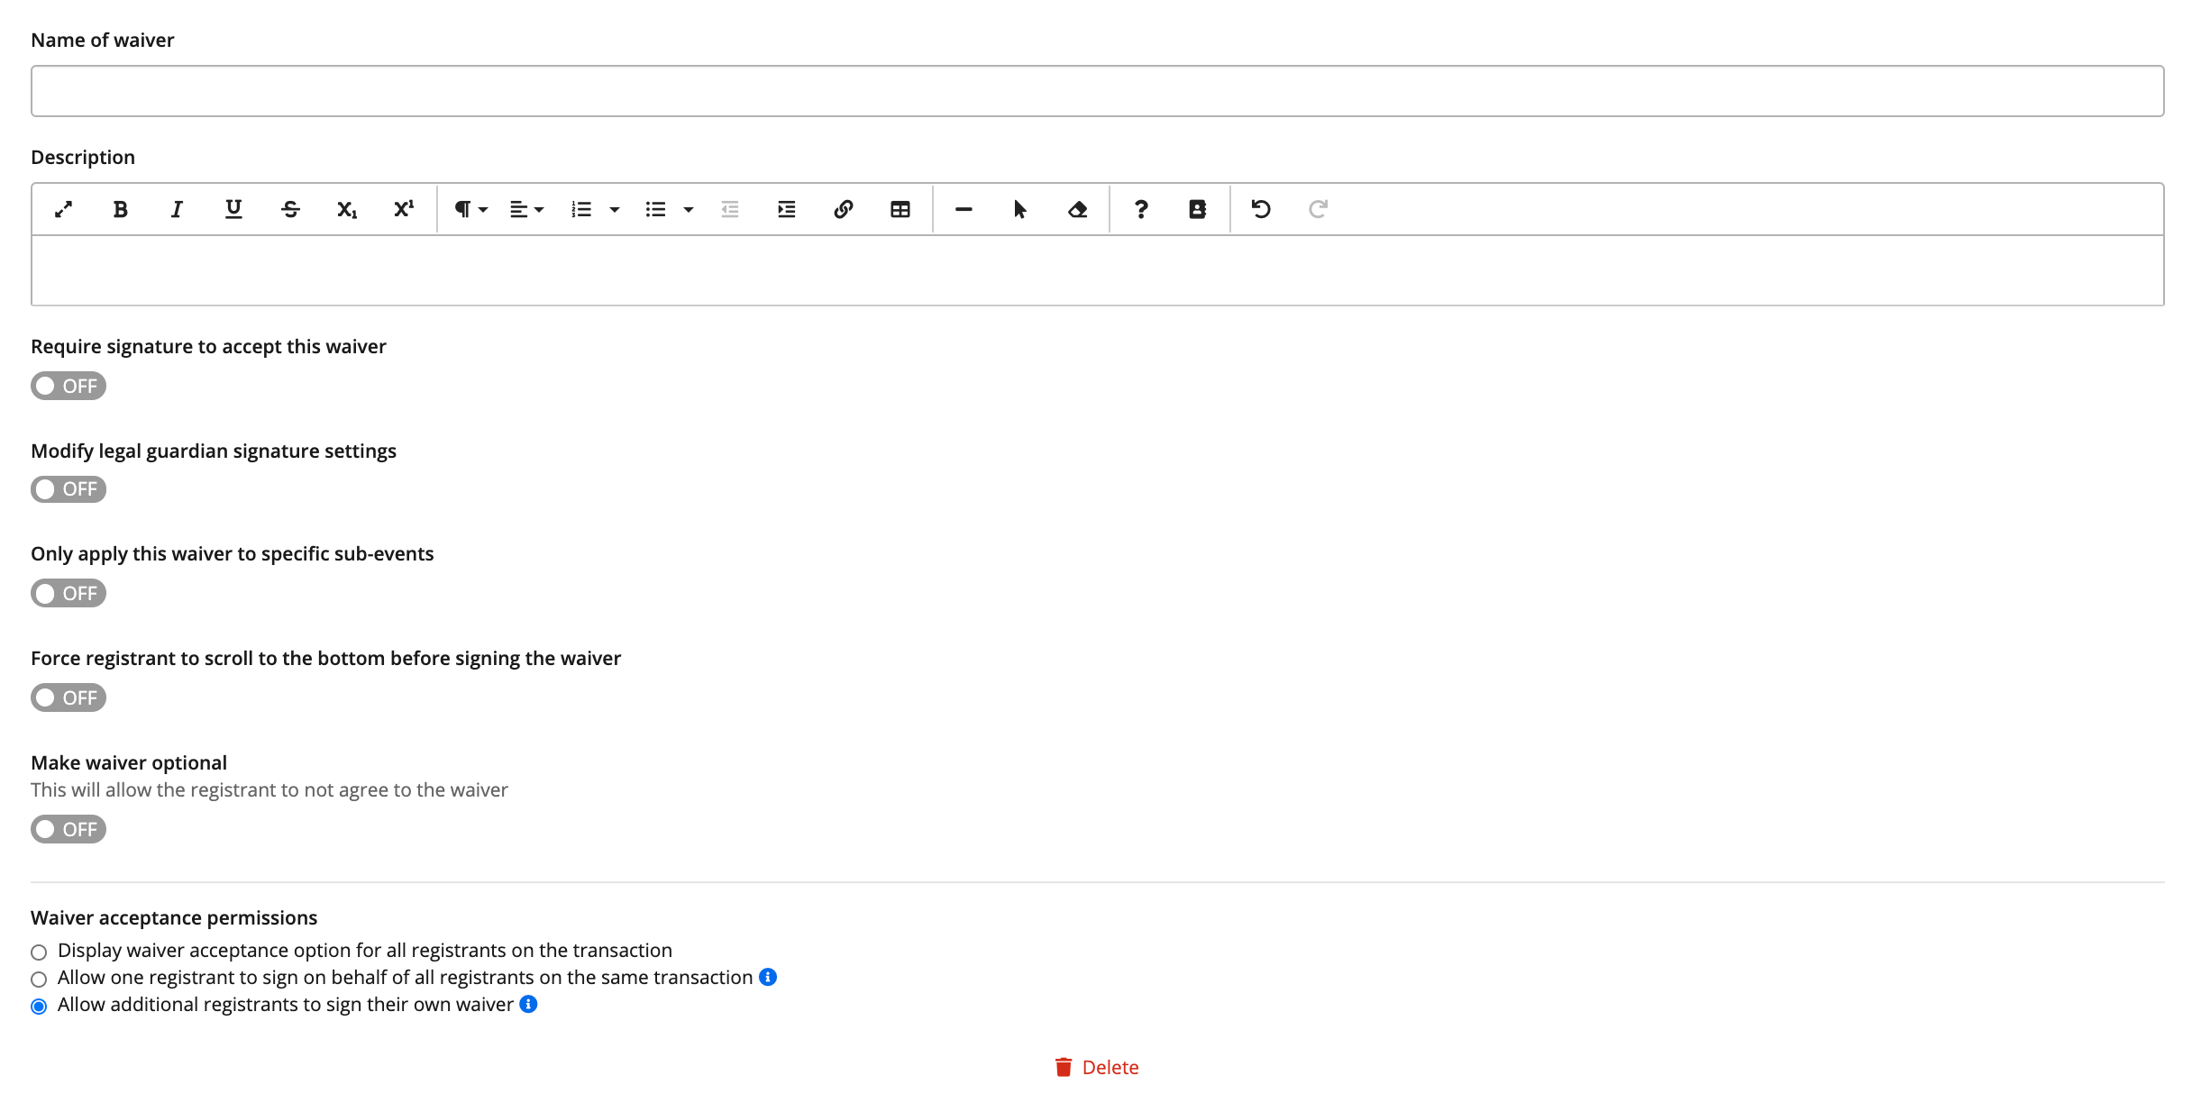Open info icon beside sign their own waiver
The height and width of the screenshot is (1103, 2192).
(x=529, y=1004)
